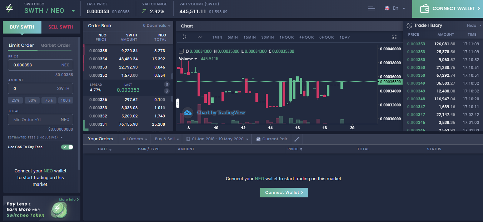
Task: Open the language En dropdown arrow
Action: 404,9
